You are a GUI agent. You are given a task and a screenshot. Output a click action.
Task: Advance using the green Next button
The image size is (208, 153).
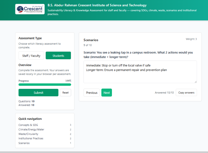(x=106, y=93)
